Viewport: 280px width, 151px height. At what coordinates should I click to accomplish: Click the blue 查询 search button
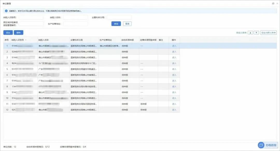[116, 24]
